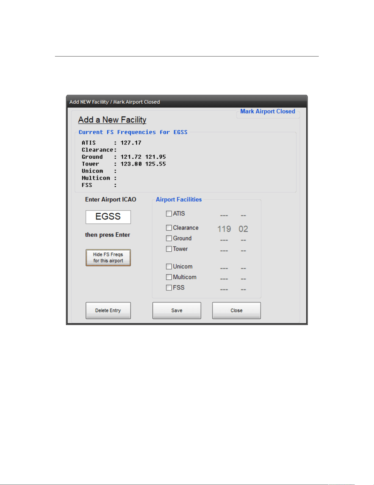Click the Multicom decimal dashes field
The height and width of the screenshot is (485, 374).
tap(243, 279)
